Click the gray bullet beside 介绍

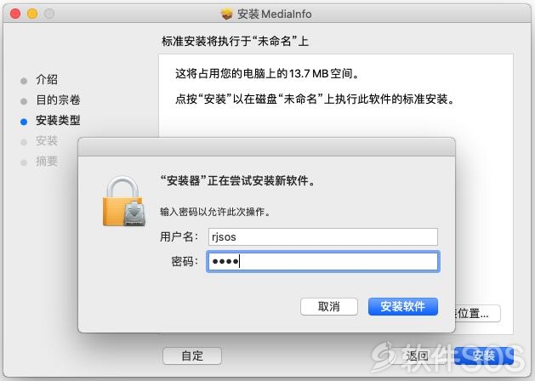[x=24, y=81]
